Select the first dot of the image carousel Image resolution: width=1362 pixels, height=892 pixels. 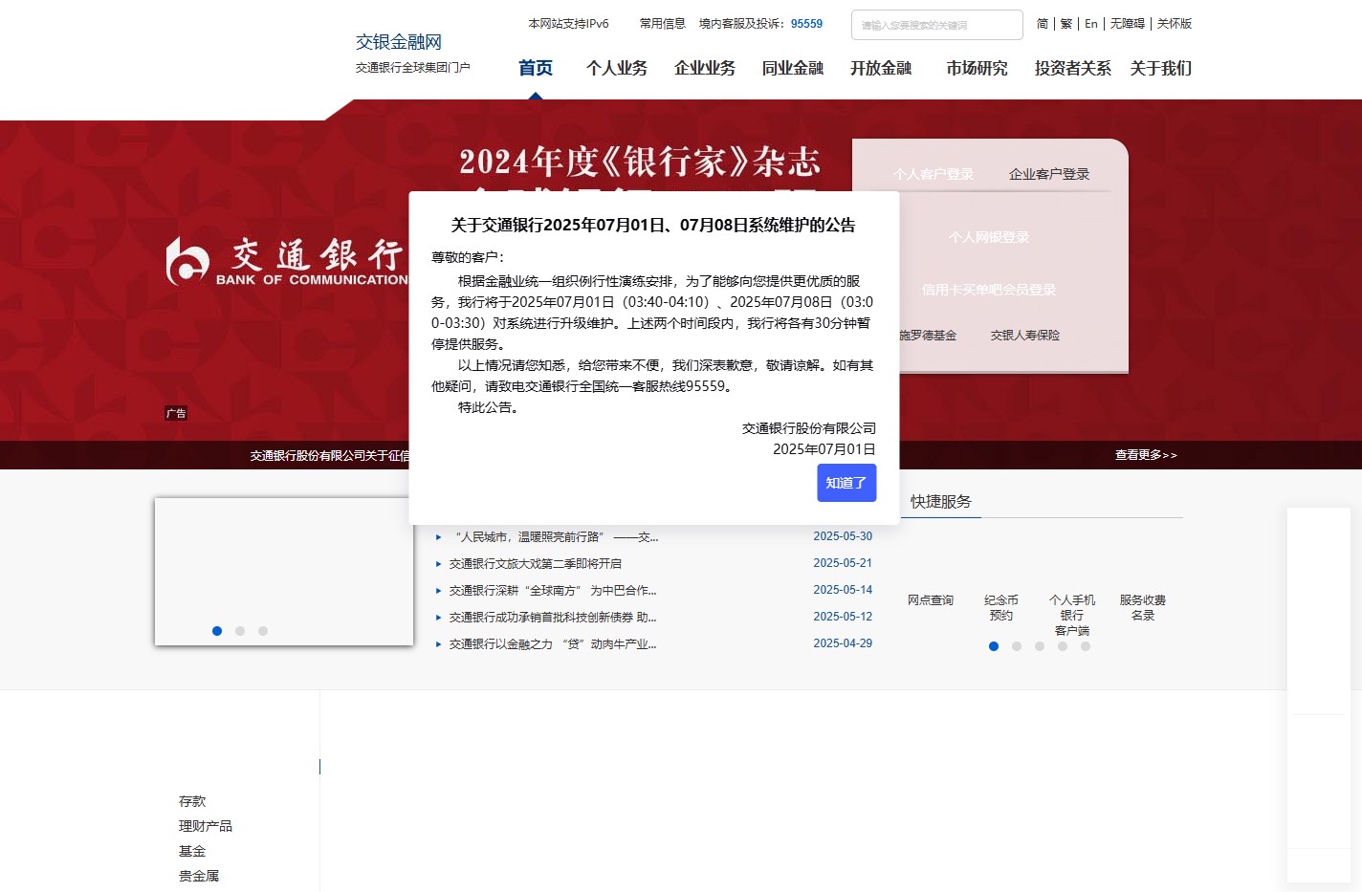[x=217, y=631]
